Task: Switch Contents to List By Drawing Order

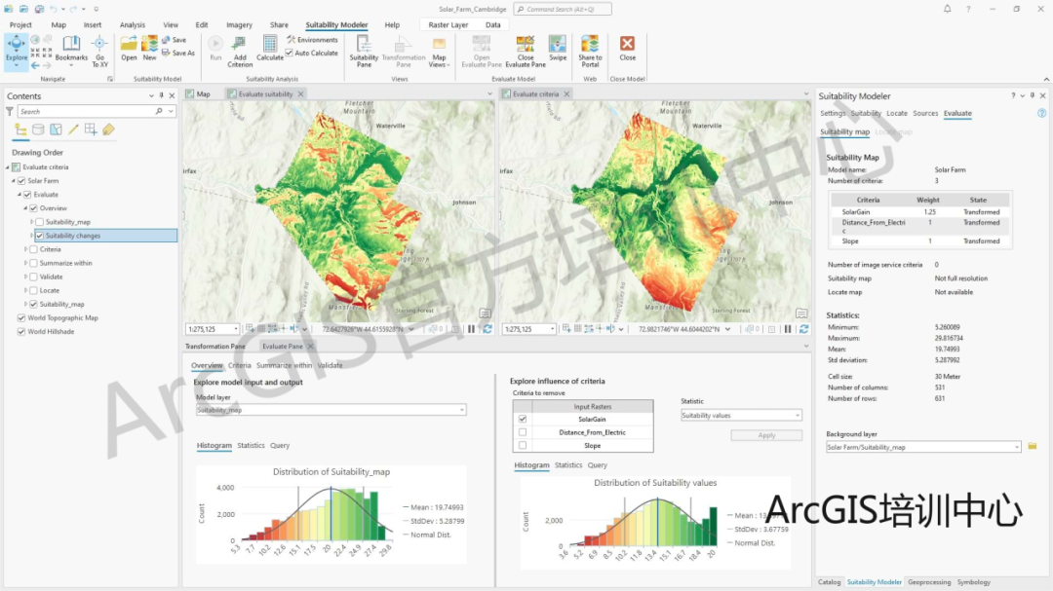Action: click(x=20, y=130)
